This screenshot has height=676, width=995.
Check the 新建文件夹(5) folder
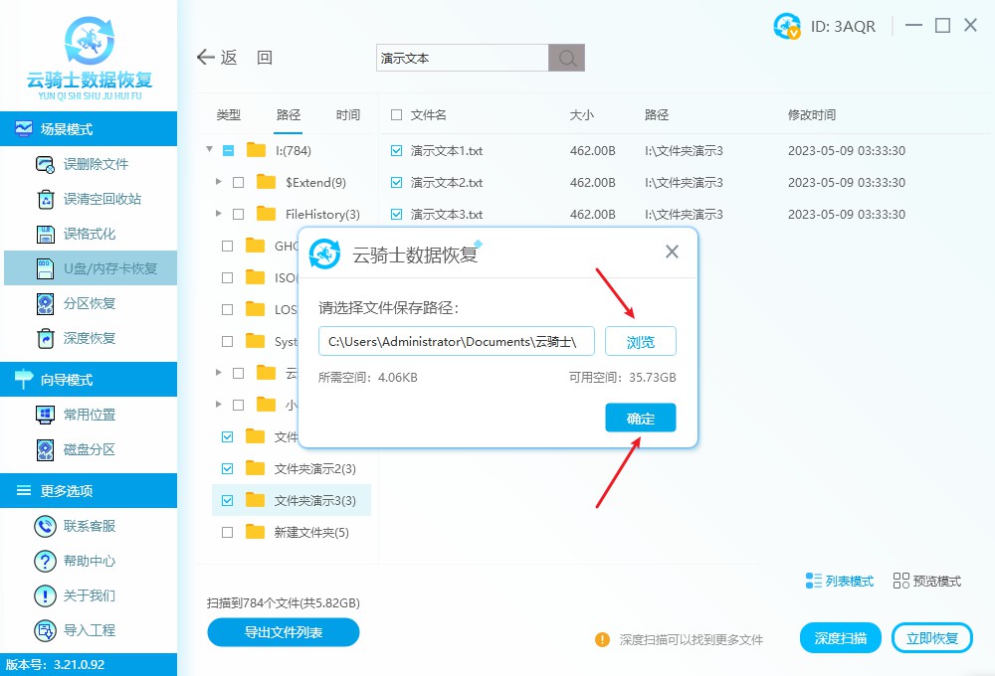(225, 531)
